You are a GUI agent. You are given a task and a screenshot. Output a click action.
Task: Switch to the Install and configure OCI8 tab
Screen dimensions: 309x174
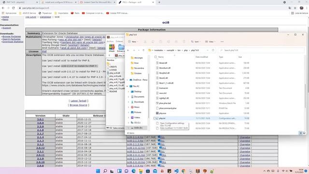58,2
